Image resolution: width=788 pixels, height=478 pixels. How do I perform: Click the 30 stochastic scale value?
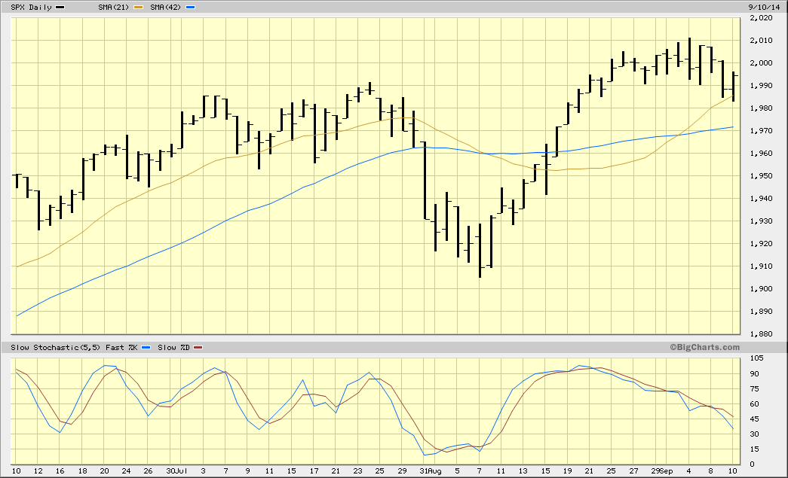(754, 434)
